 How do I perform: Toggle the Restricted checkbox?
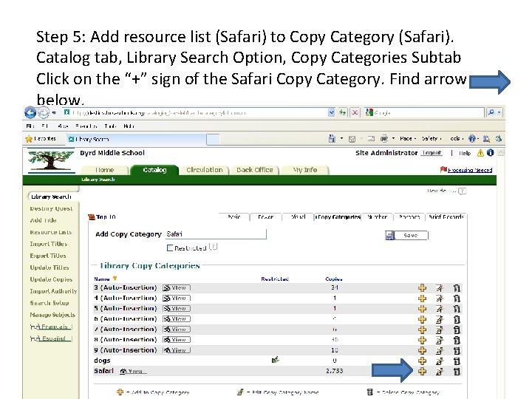170,248
